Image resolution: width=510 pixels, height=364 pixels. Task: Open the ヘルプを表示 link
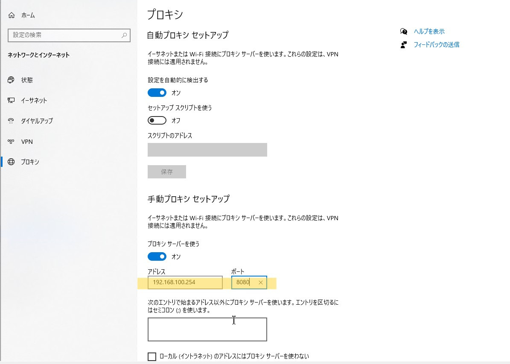pos(429,32)
